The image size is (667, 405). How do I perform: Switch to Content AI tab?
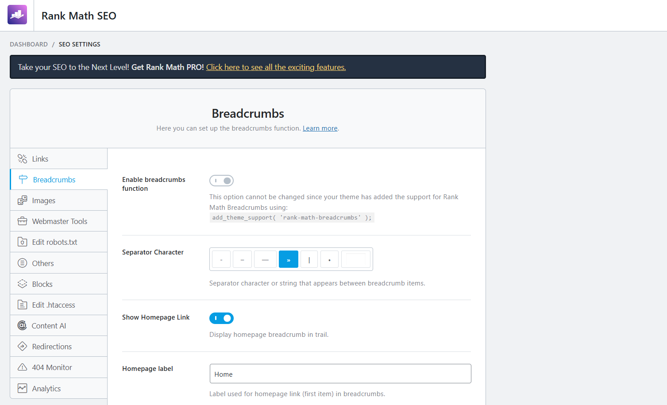coord(58,325)
